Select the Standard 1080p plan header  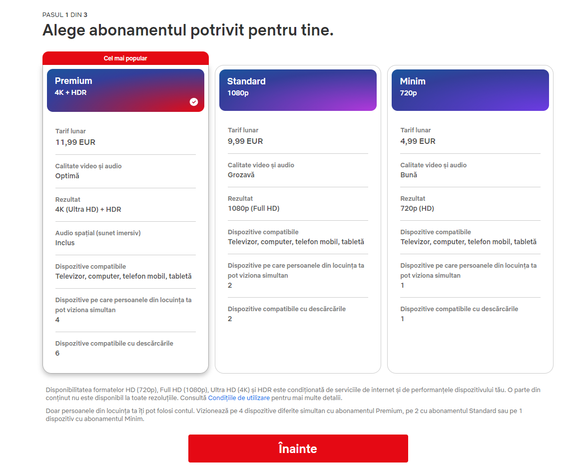(x=298, y=90)
